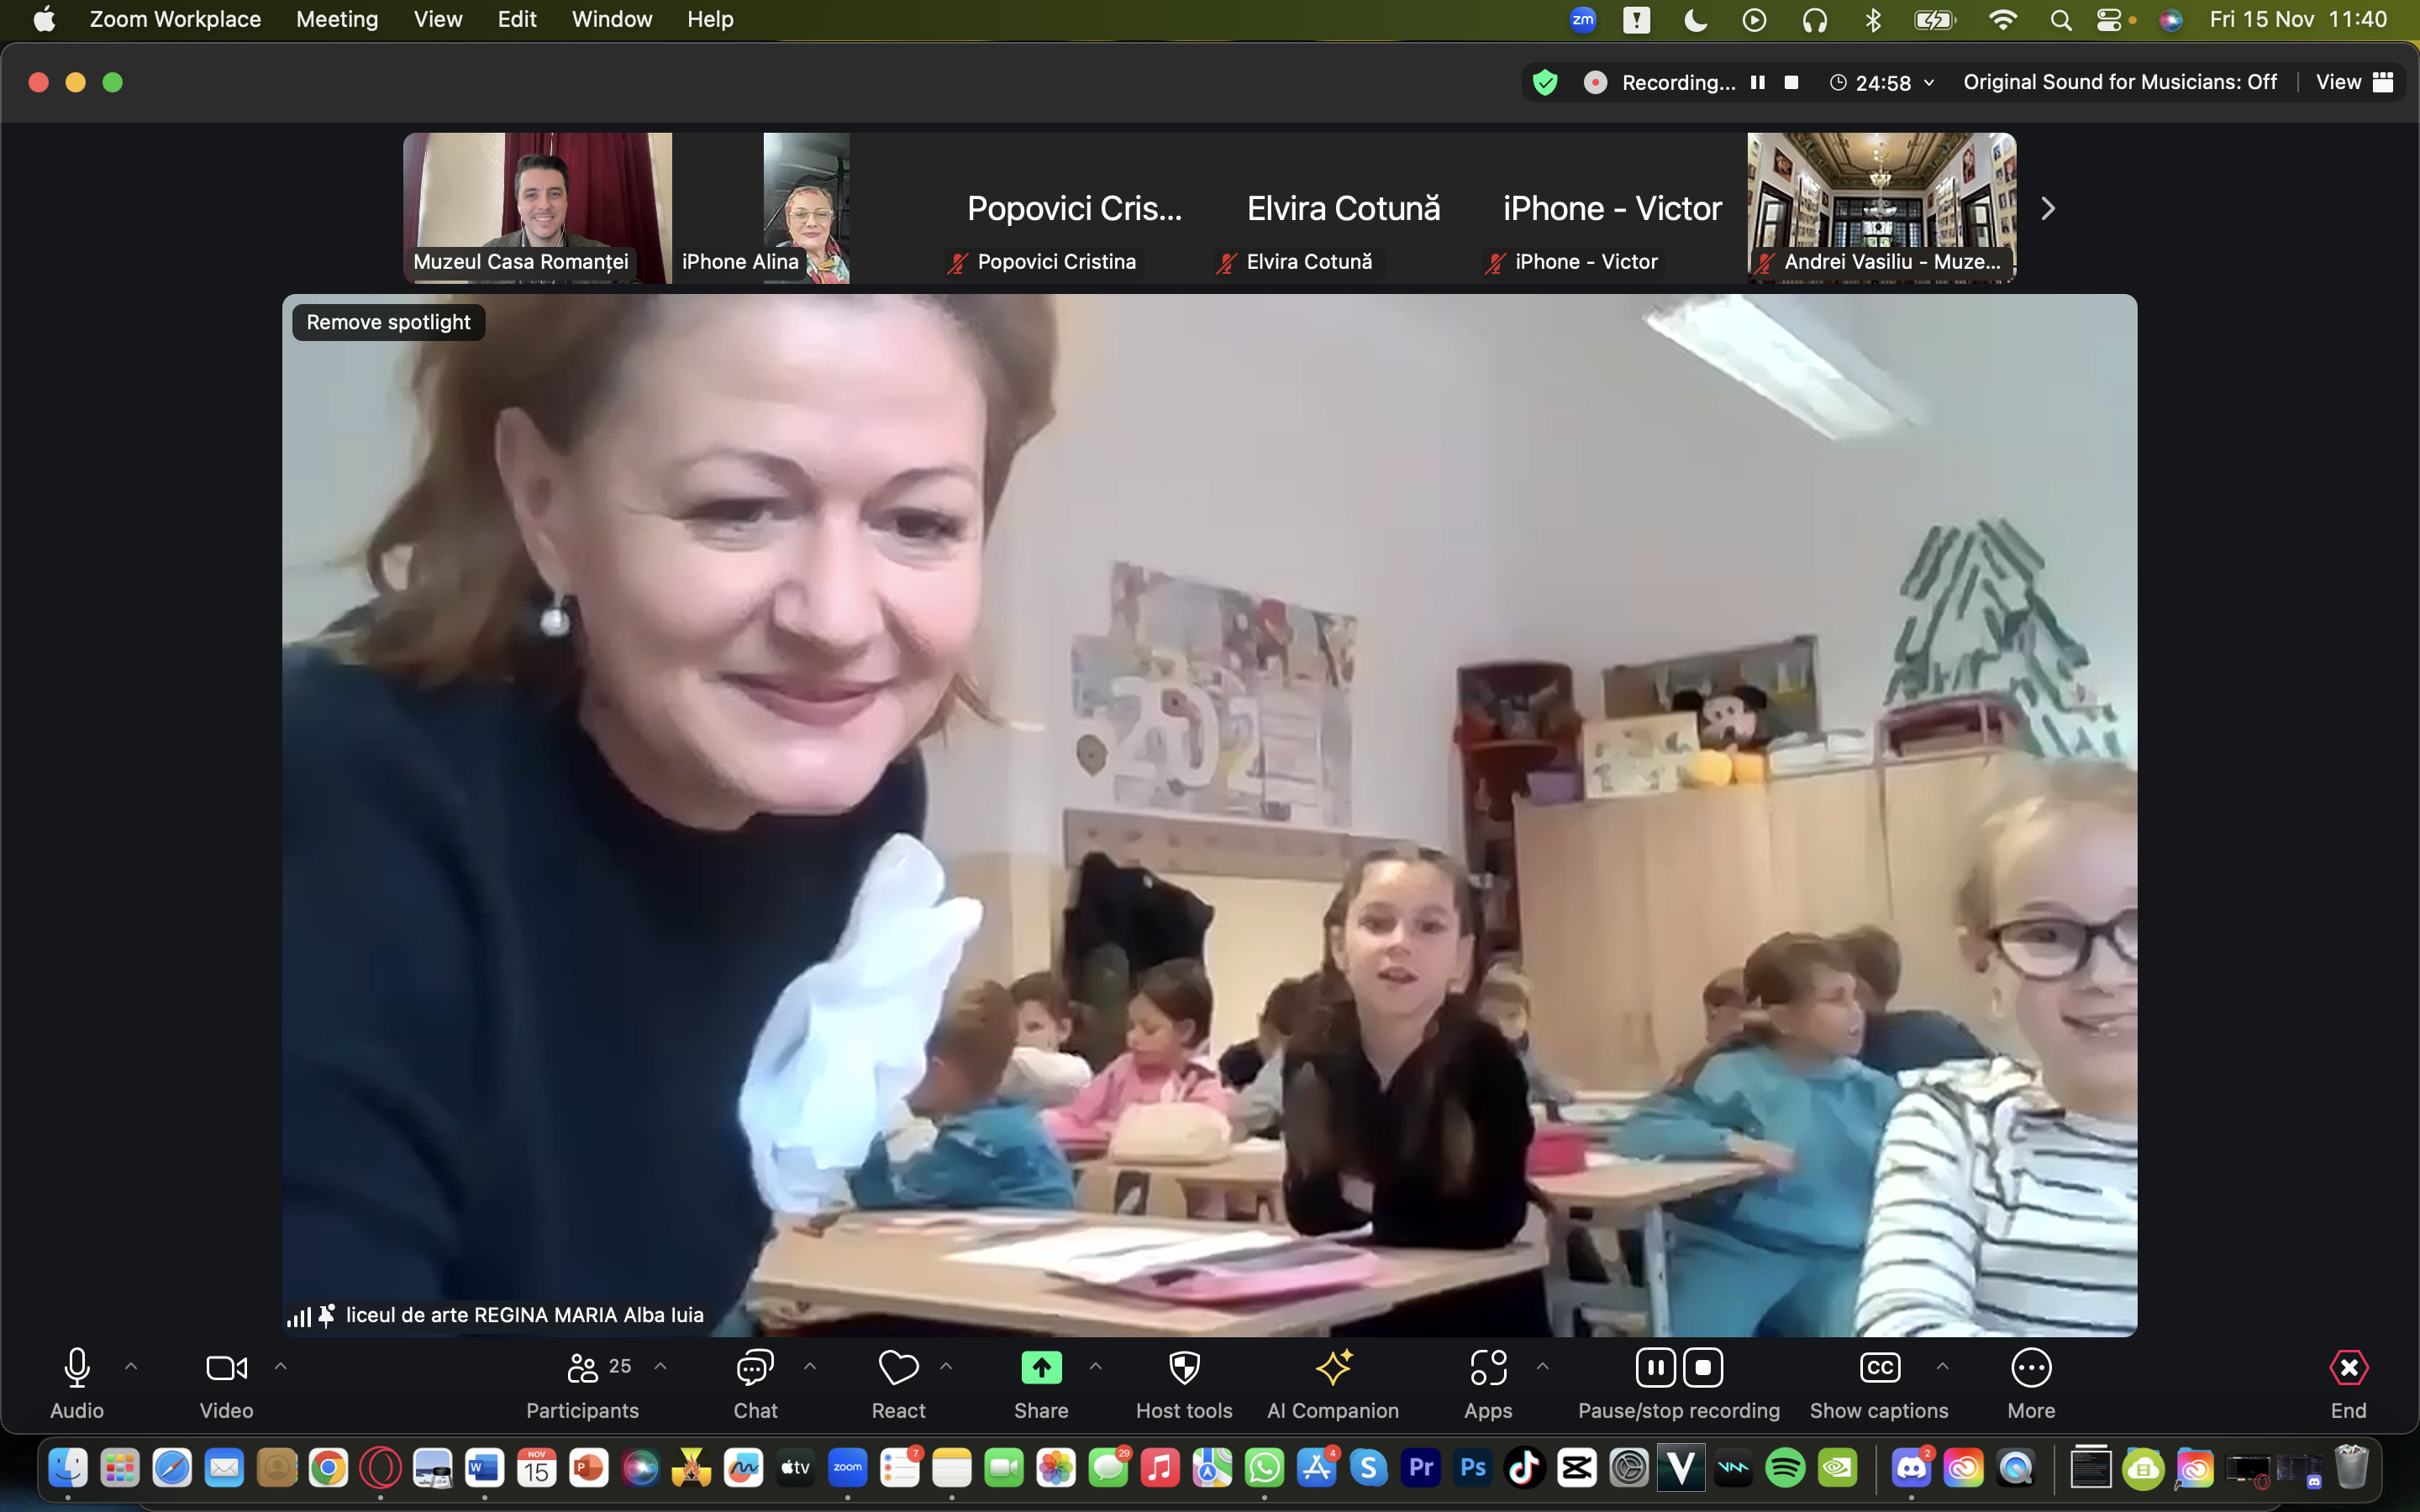This screenshot has width=2420, height=1512.
Task: Open the Meeting menu
Action: coord(337,19)
